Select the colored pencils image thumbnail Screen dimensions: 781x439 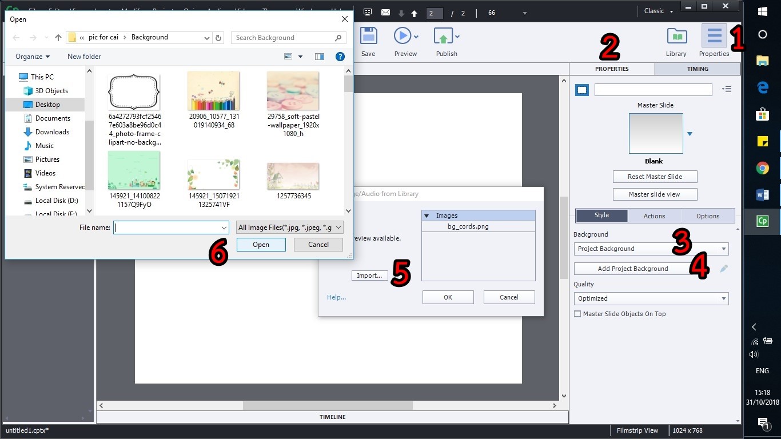pos(213,91)
